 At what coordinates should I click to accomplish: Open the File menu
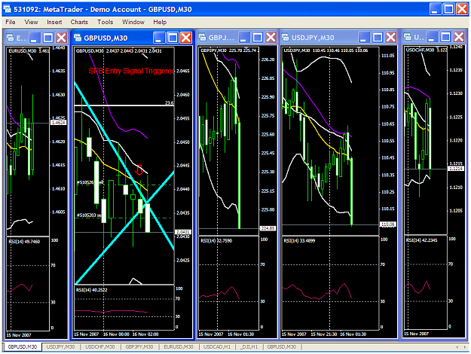point(11,22)
